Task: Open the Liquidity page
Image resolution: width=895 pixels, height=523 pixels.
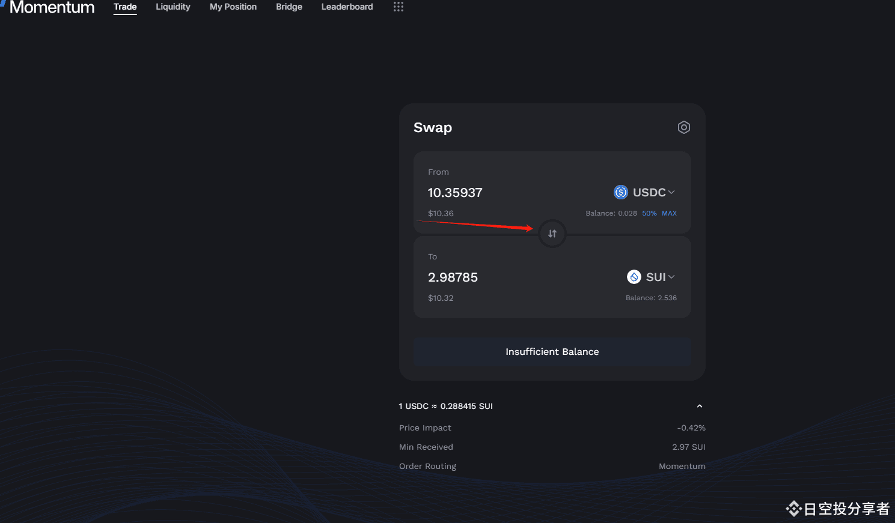Action: 173,7
